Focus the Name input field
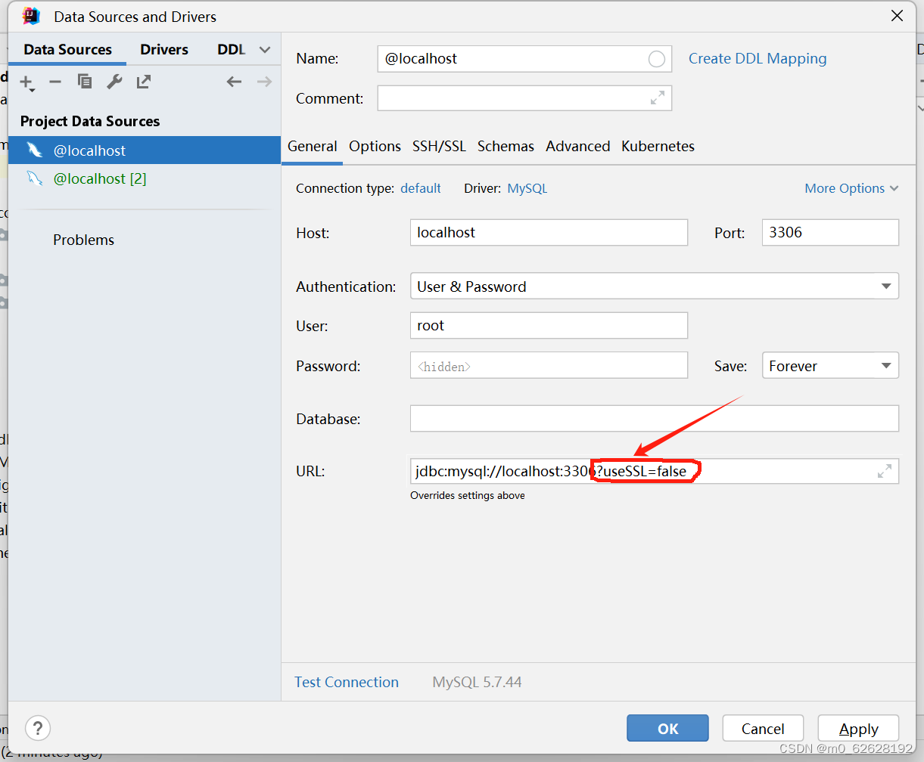Viewport: 924px width, 762px height. (x=524, y=59)
